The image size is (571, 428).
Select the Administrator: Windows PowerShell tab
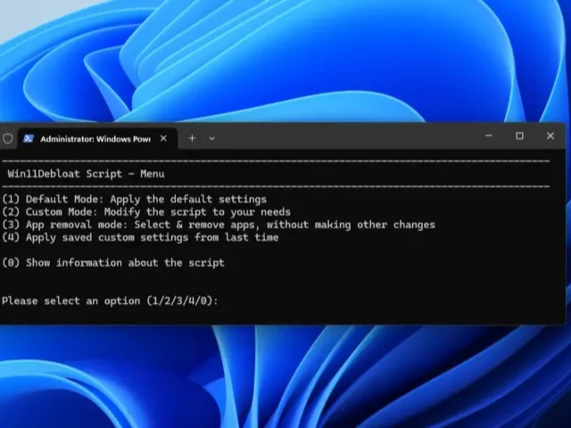click(97, 139)
